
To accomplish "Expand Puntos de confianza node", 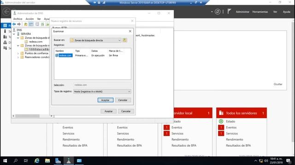I will click(x=18, y=54).
